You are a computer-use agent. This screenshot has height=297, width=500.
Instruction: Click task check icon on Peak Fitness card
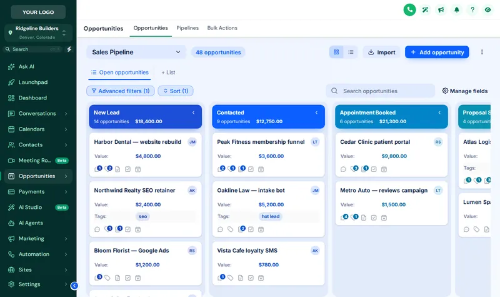251,169
